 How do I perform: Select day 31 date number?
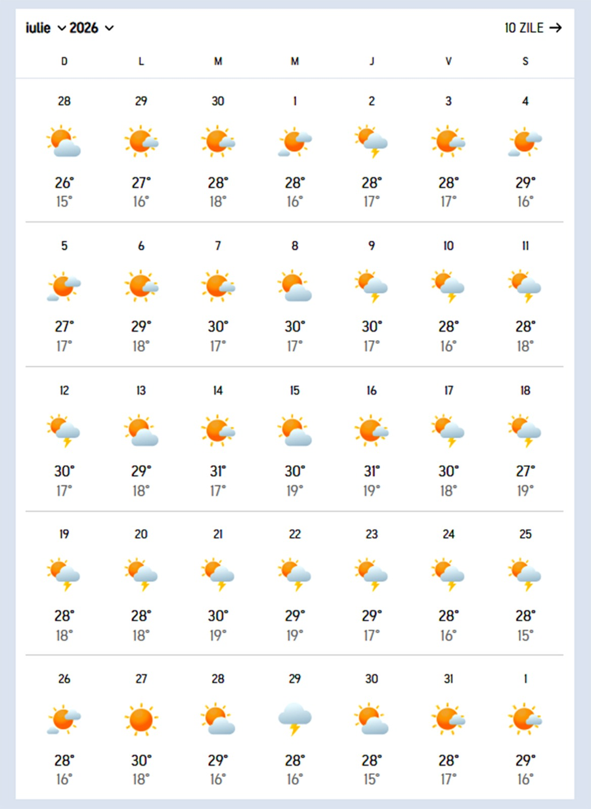point(449,679)
